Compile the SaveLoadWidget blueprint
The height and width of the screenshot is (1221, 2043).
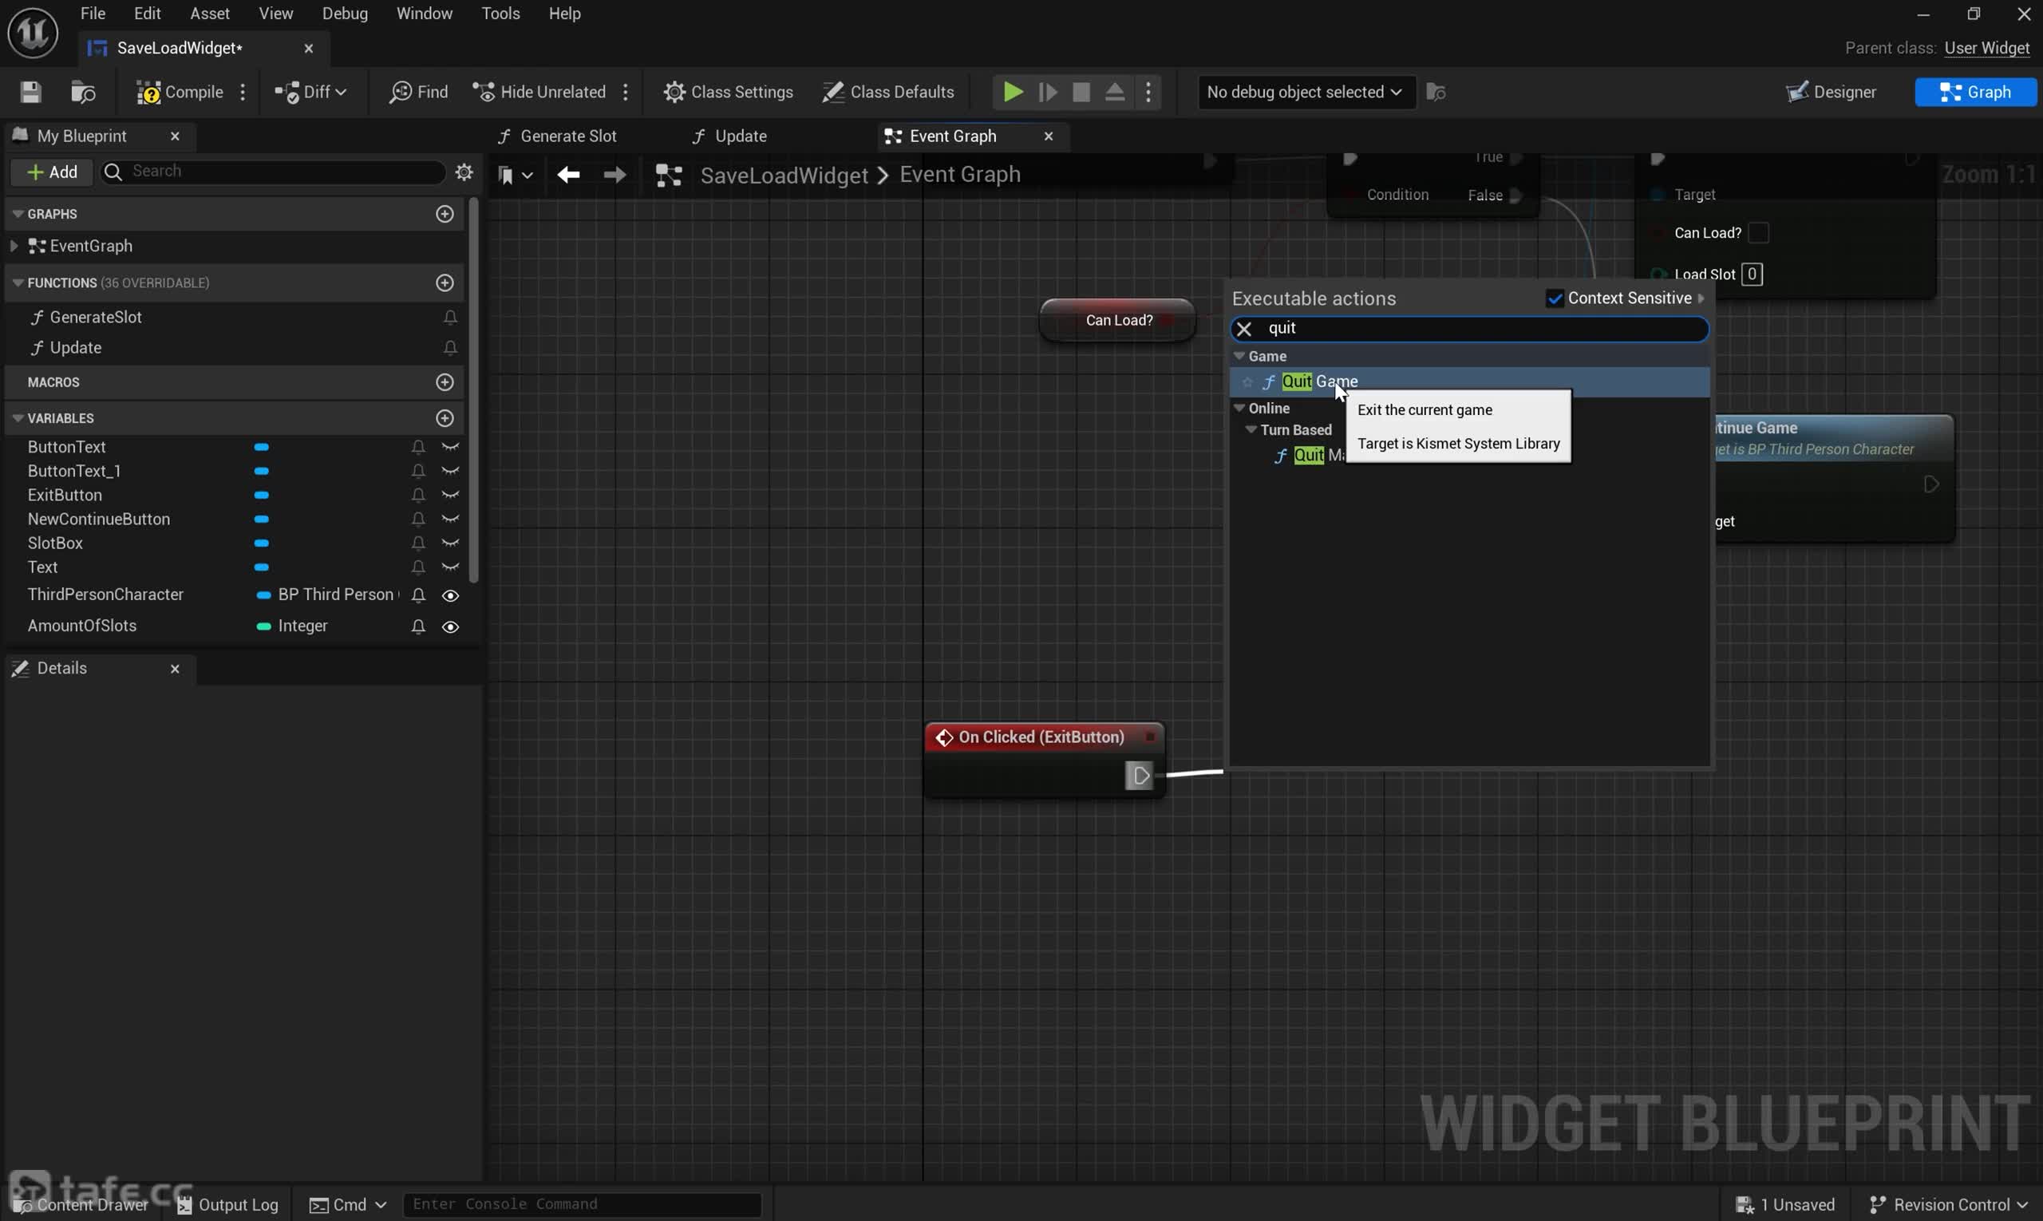(180, 92)
